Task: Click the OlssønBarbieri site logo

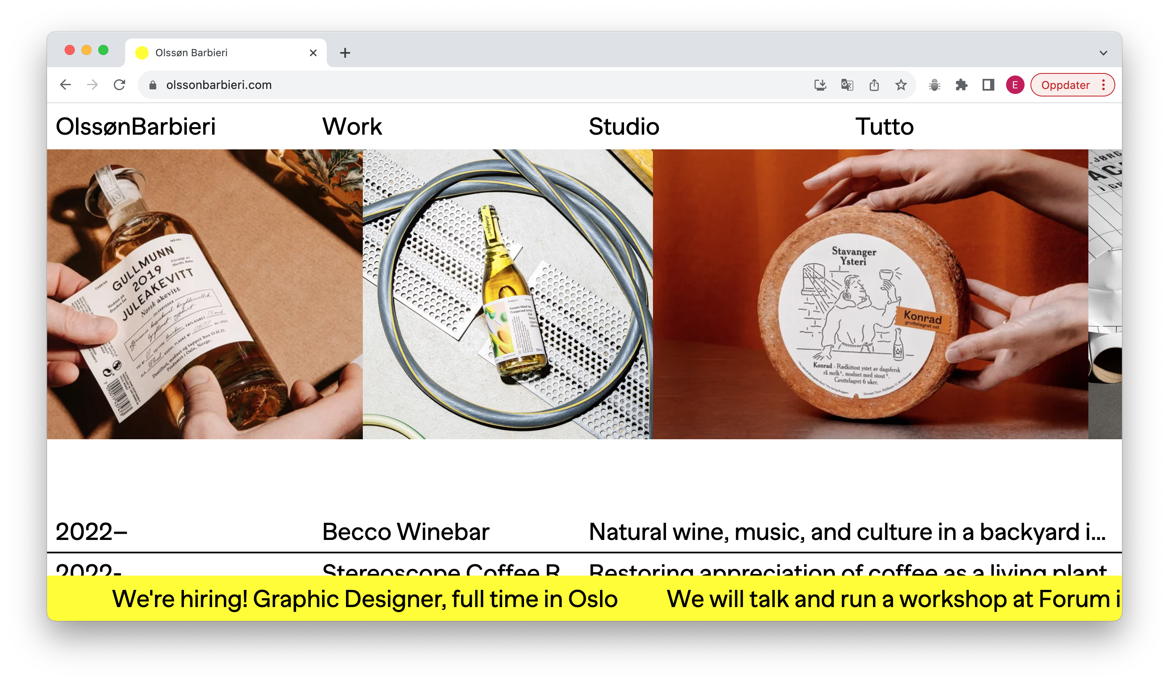Action: coord(136,127)
